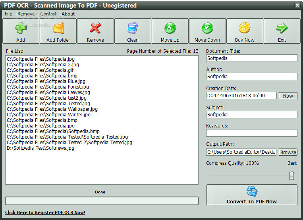Select 'Softpedia Wallpaper.jpg' in file list
The height and width of the screenshot is (220, 303).
point(52,109)
